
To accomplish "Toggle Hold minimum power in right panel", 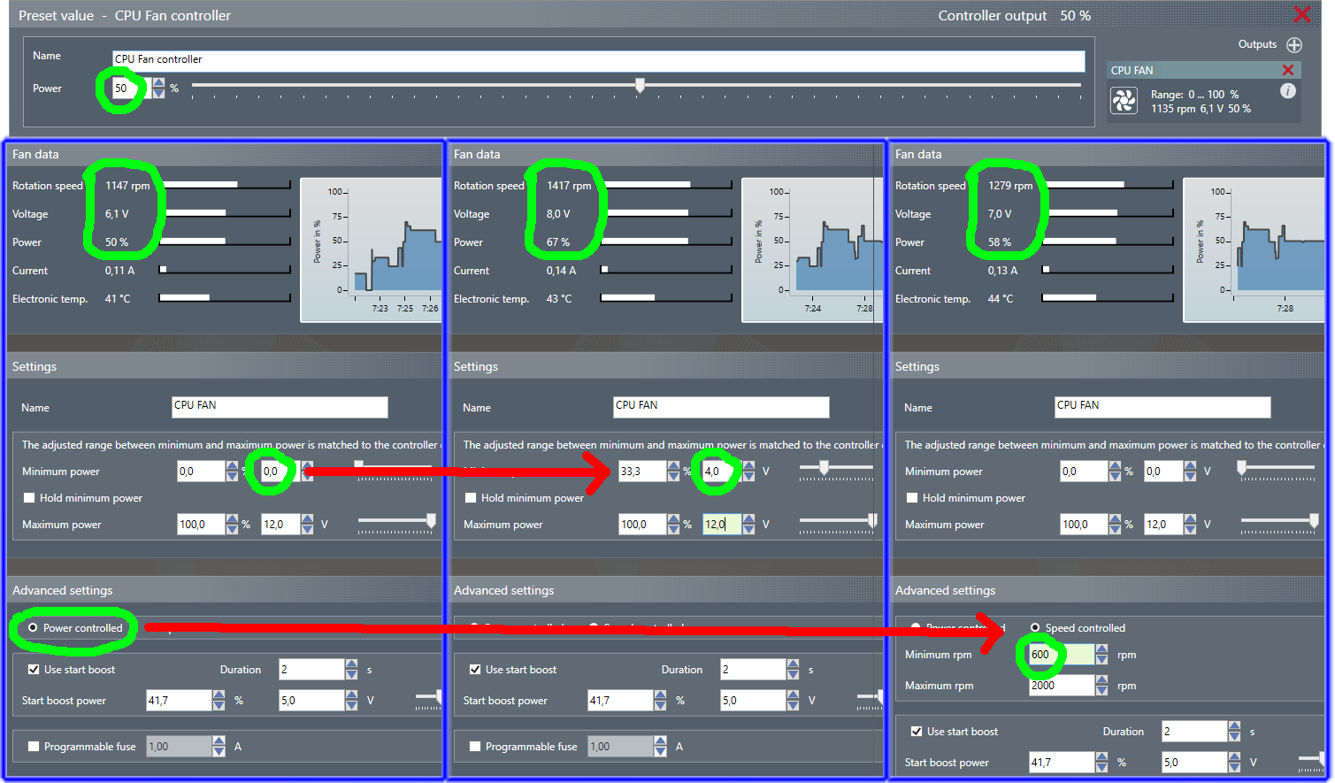I will point(912,498).
